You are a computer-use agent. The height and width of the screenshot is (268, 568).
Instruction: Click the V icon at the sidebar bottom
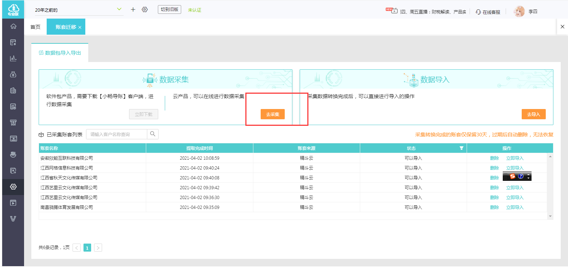point(13,219)
